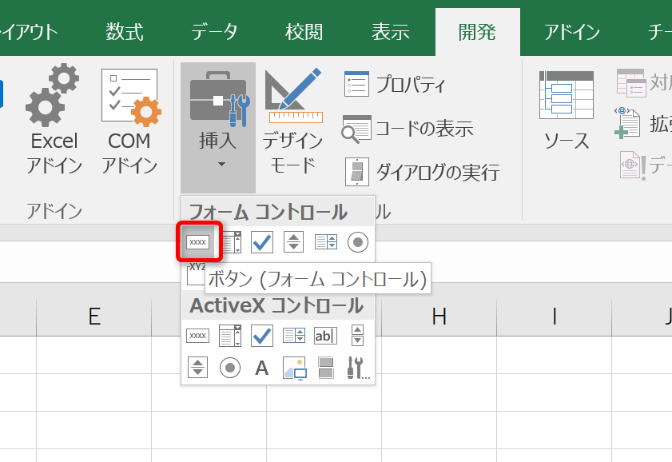Insert an ActiveX list box
This screenshot has height=462, width=672.
(x=294, y=336)
